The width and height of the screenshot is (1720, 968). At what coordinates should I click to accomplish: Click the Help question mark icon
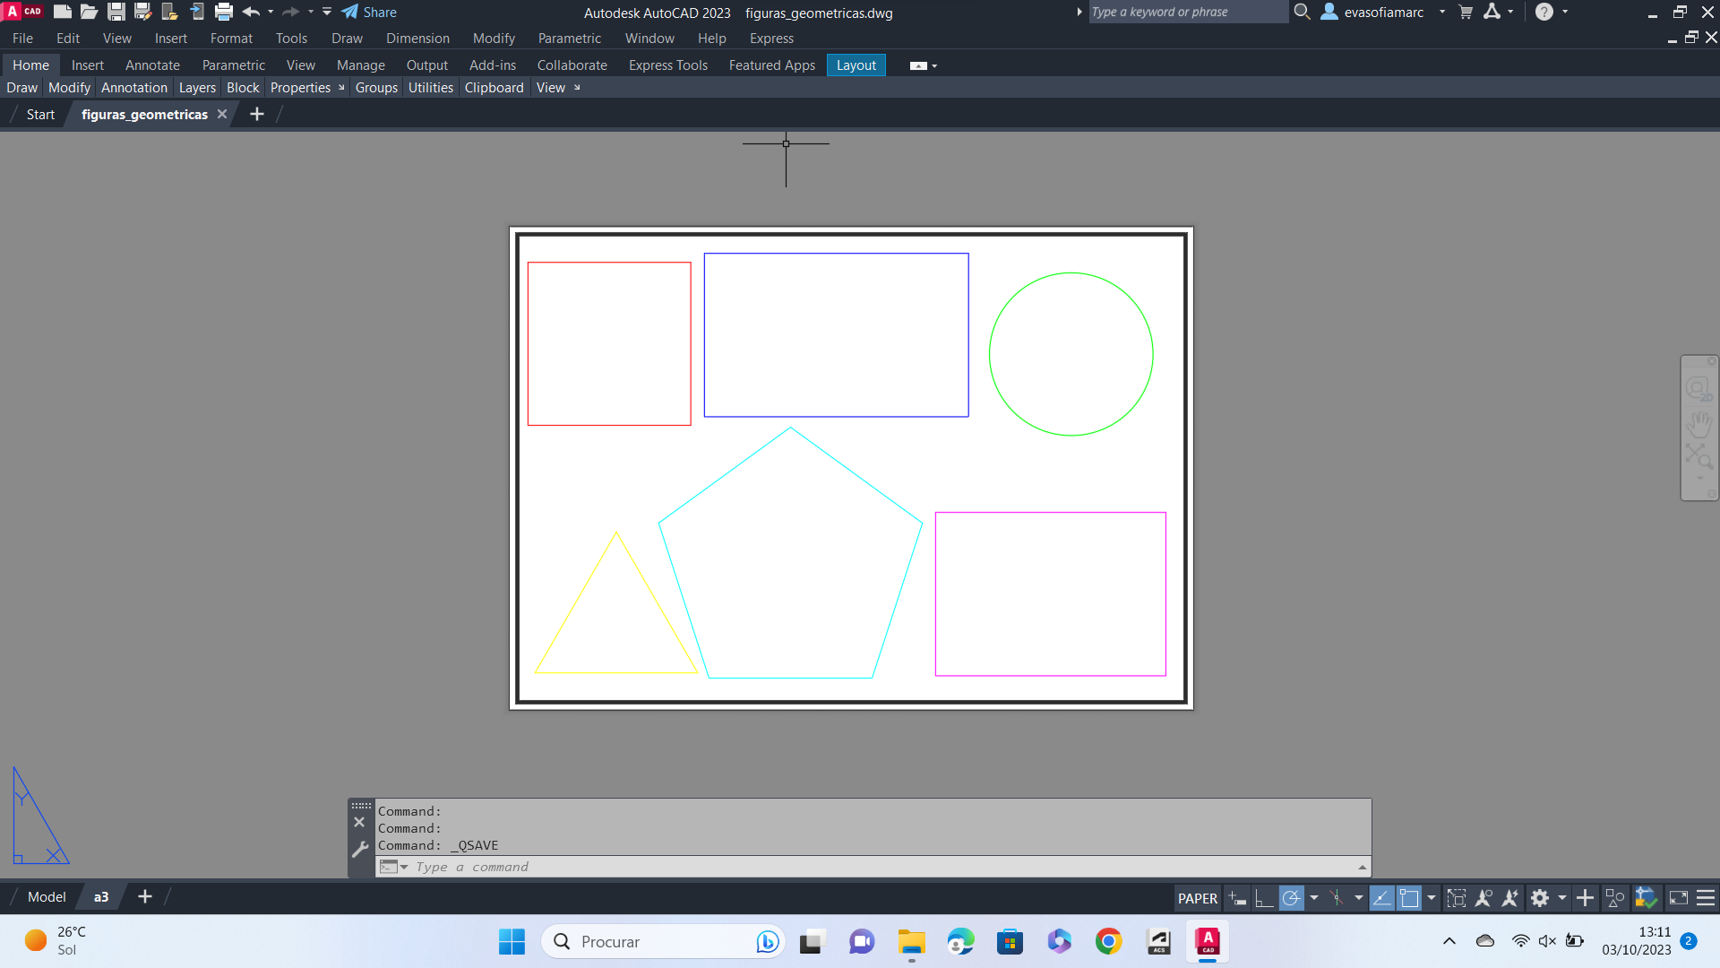click(x=1544, y=12)
